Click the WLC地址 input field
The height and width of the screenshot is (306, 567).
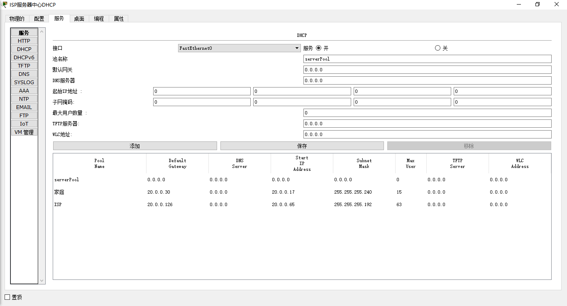(428, 134)
